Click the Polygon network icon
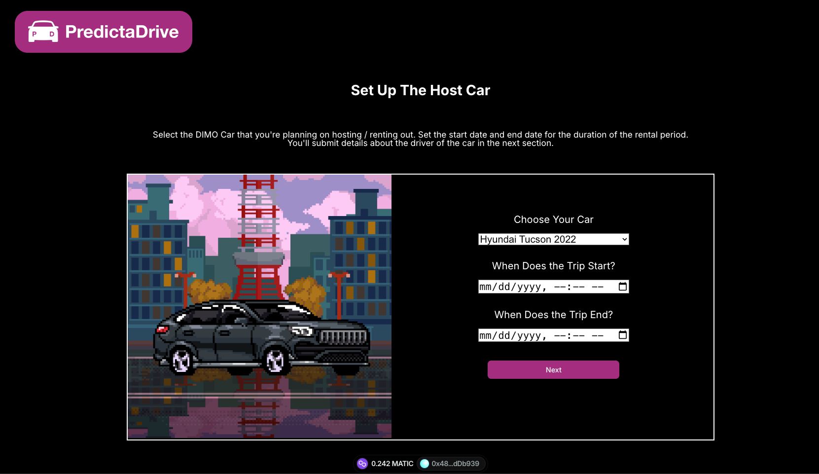 point(362,464)
